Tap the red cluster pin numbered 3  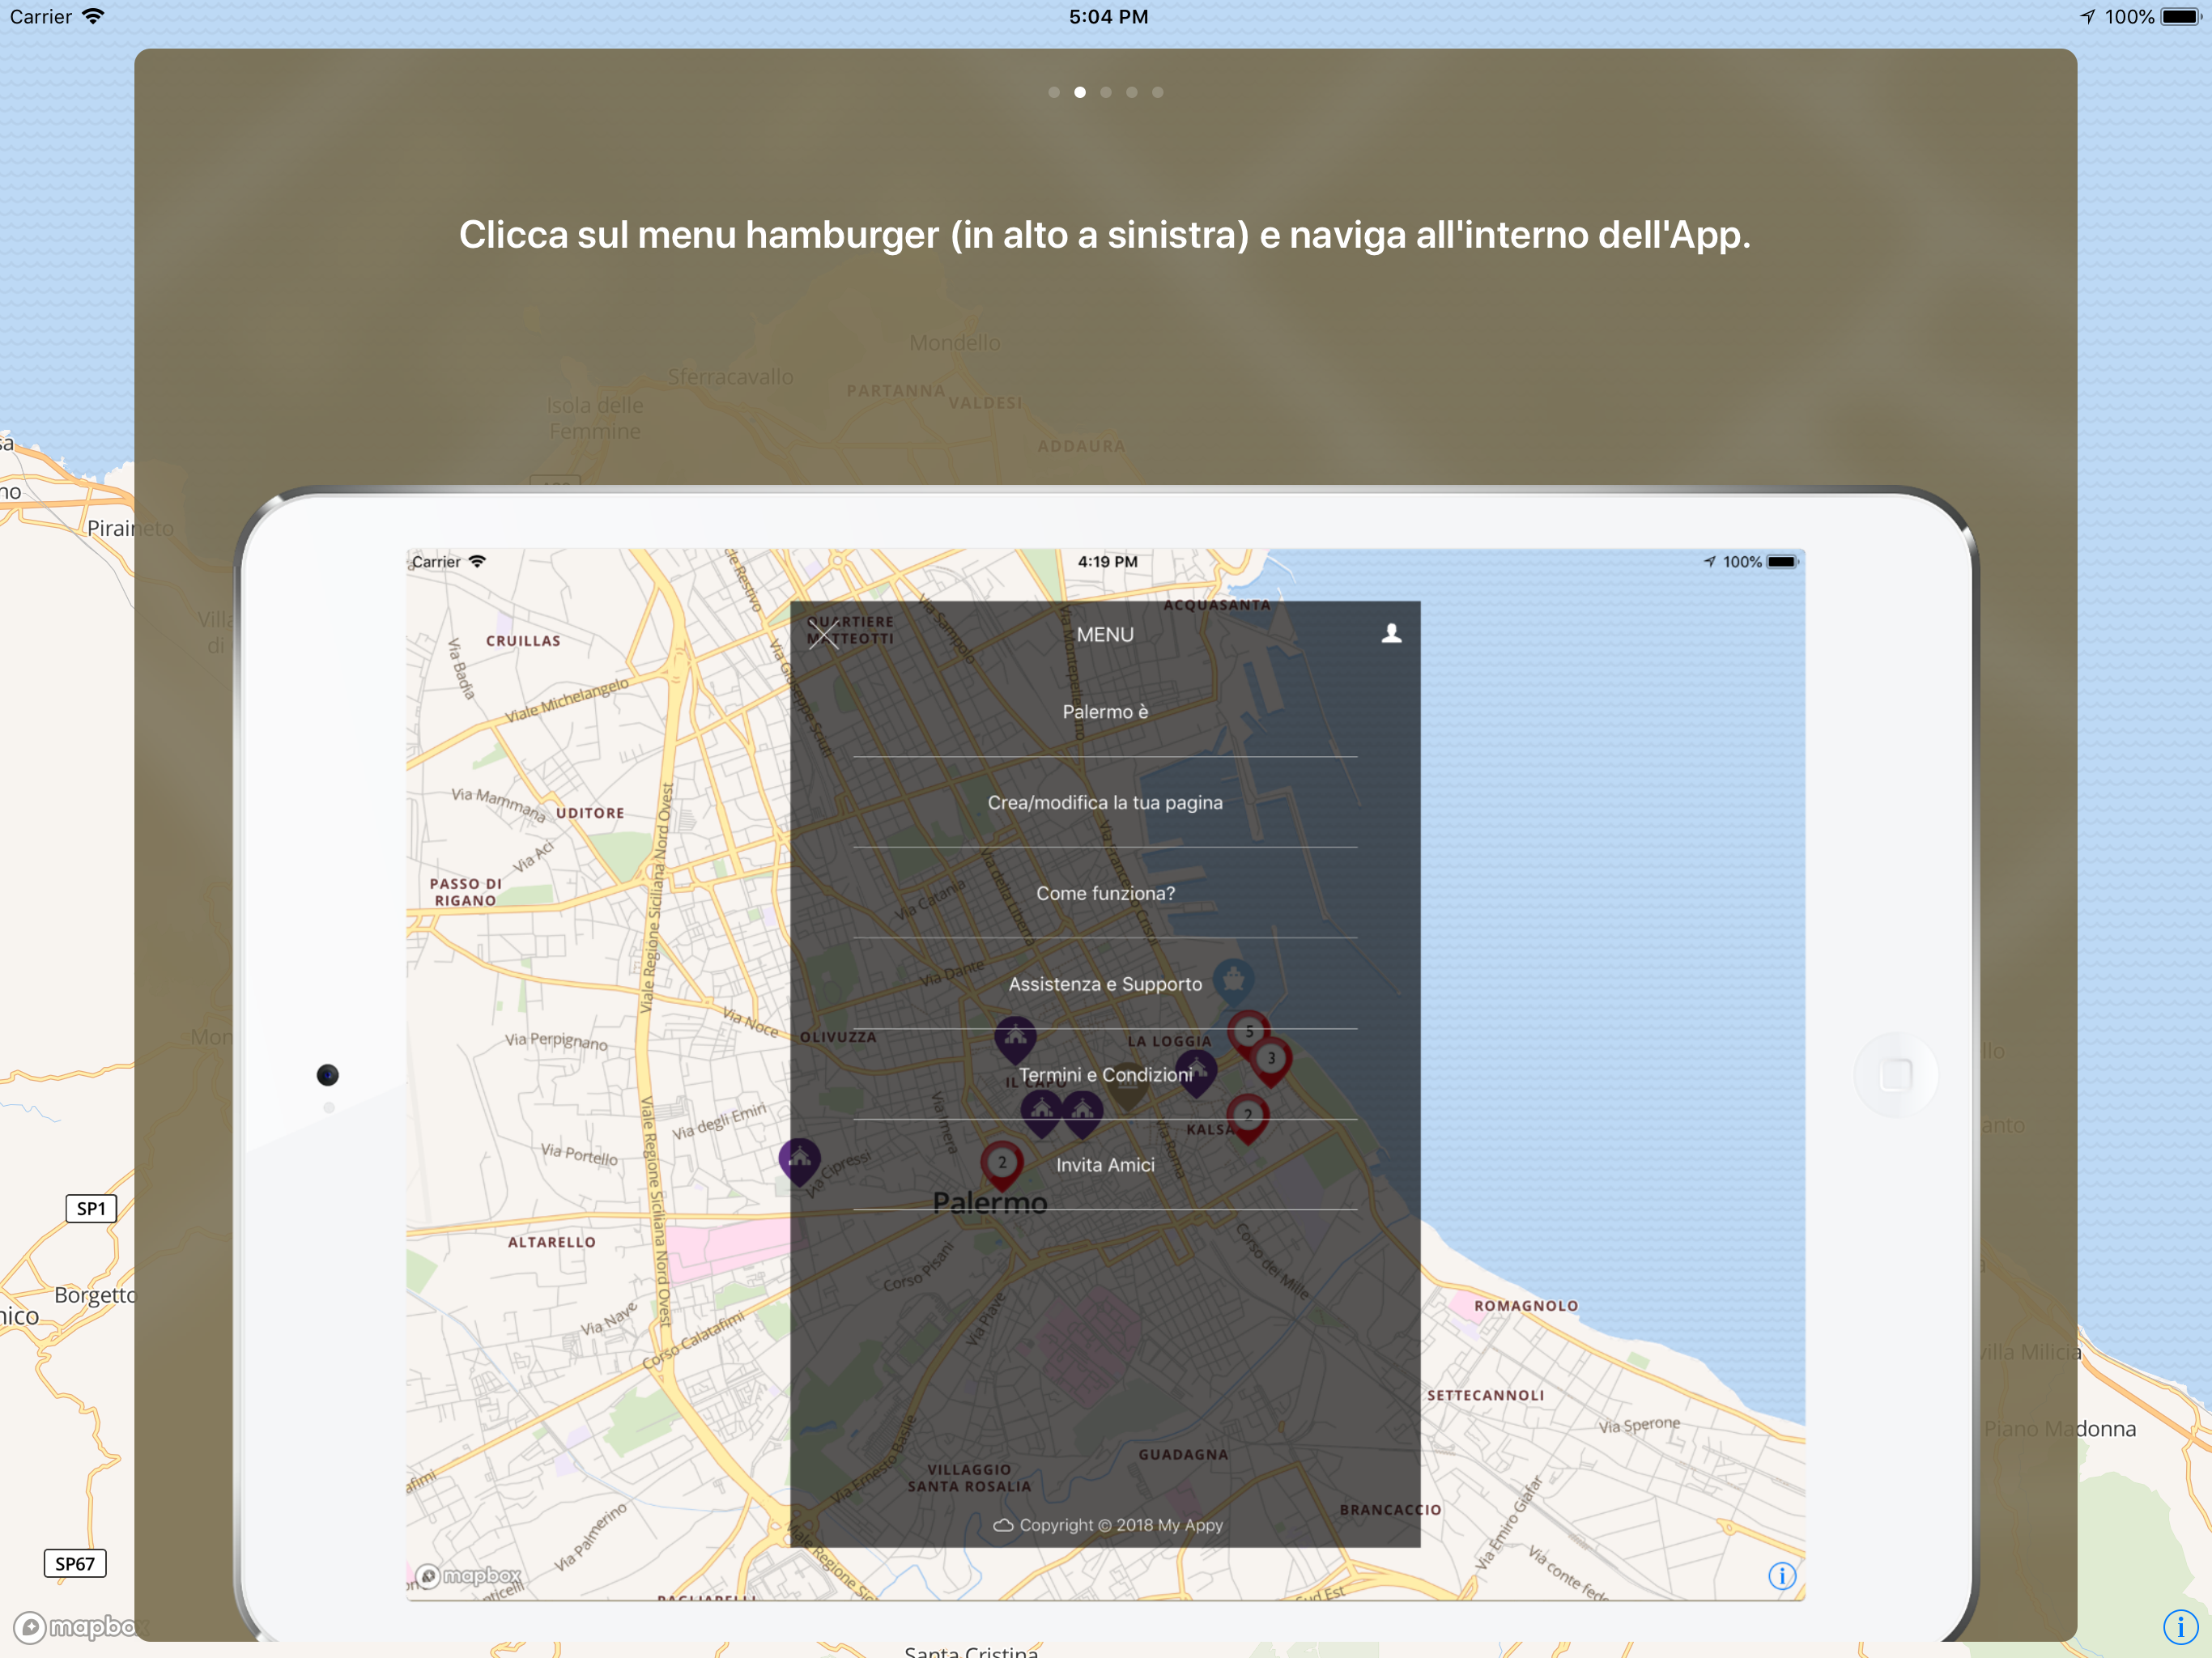[x=1271, y=1061]
